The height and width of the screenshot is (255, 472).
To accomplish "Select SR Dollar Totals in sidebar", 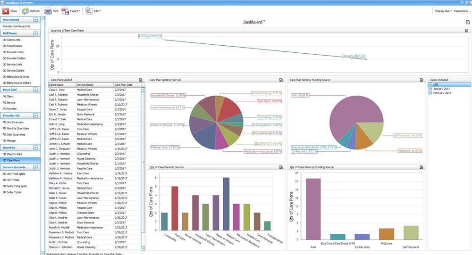I will tap(12, 192).
